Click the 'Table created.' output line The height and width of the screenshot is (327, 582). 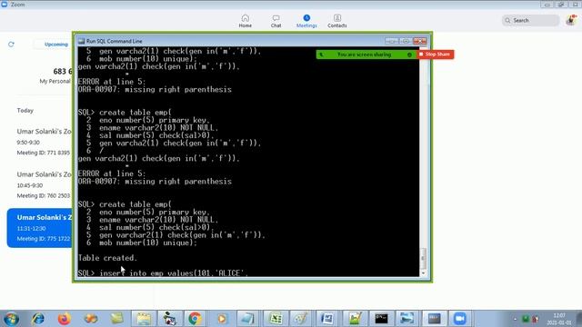click(x=107, y=258)
